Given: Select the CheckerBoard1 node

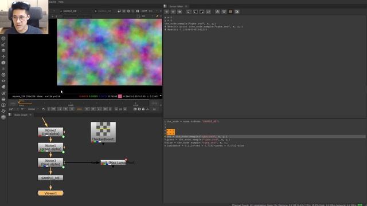Looking at the screenshot, I should point(103,132).
